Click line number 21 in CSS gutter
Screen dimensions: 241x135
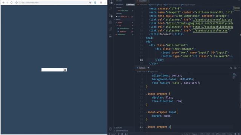(x=141, y=127)
